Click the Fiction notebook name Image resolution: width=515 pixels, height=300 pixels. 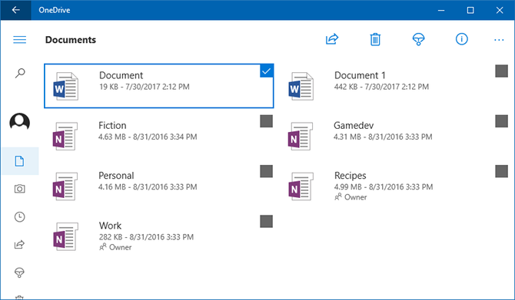point(112,126)
